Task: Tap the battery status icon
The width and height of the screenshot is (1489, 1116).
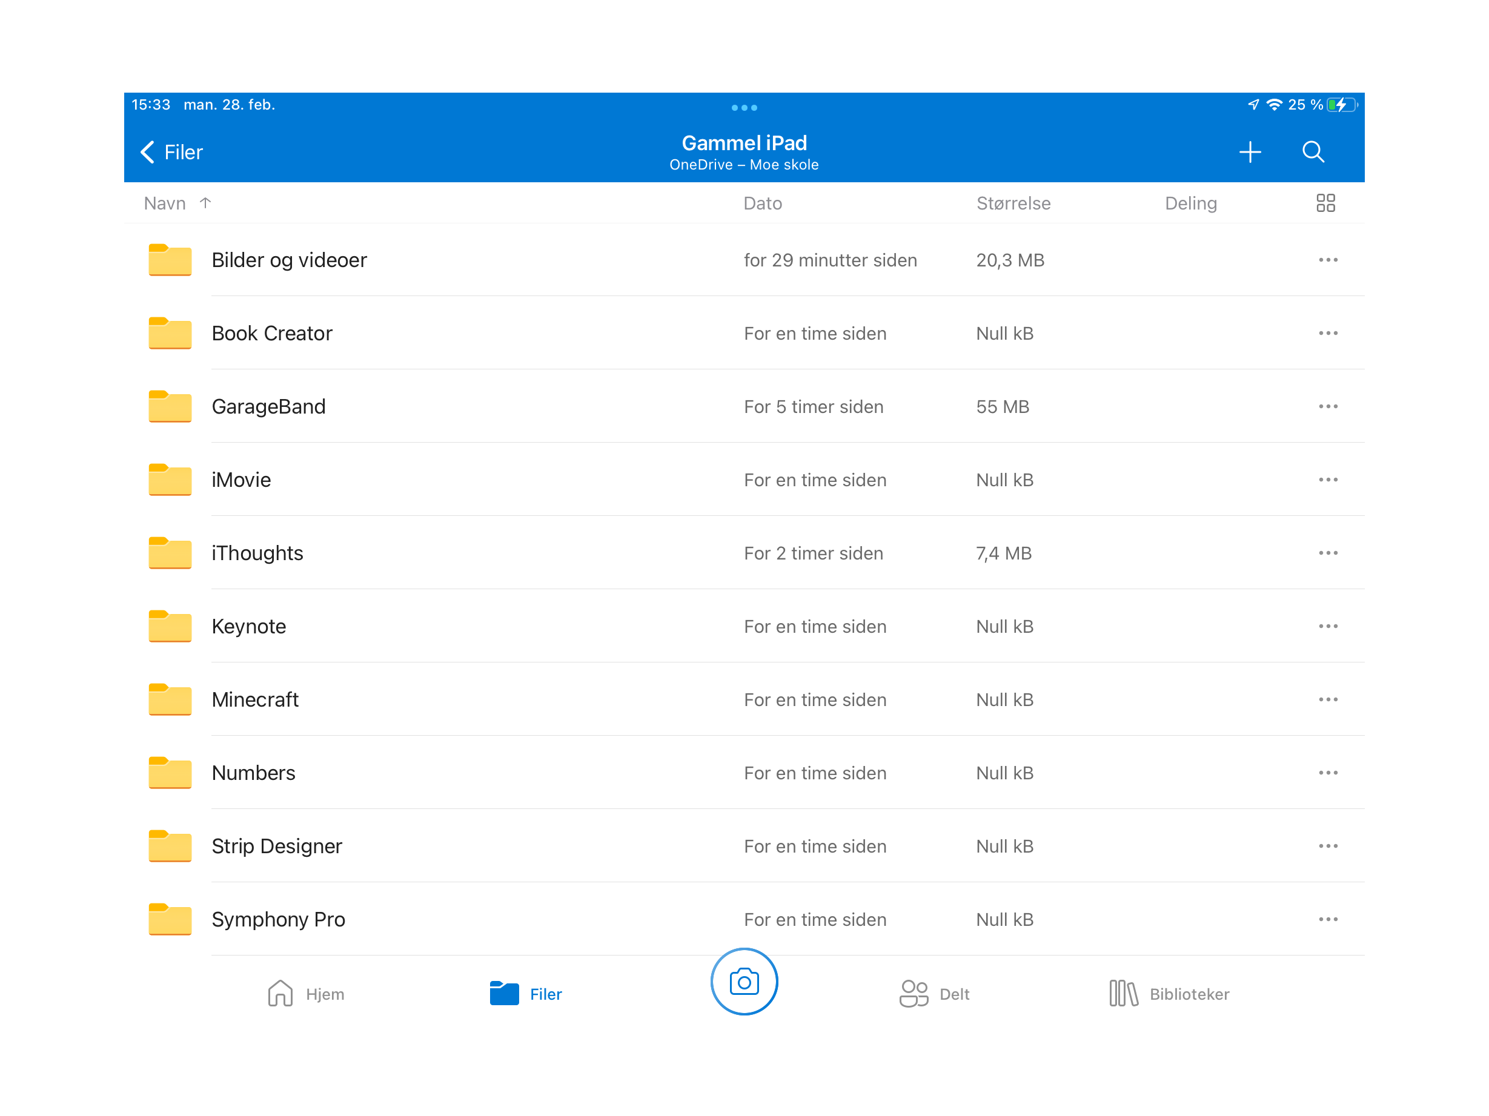Action: pos(1342,105)
